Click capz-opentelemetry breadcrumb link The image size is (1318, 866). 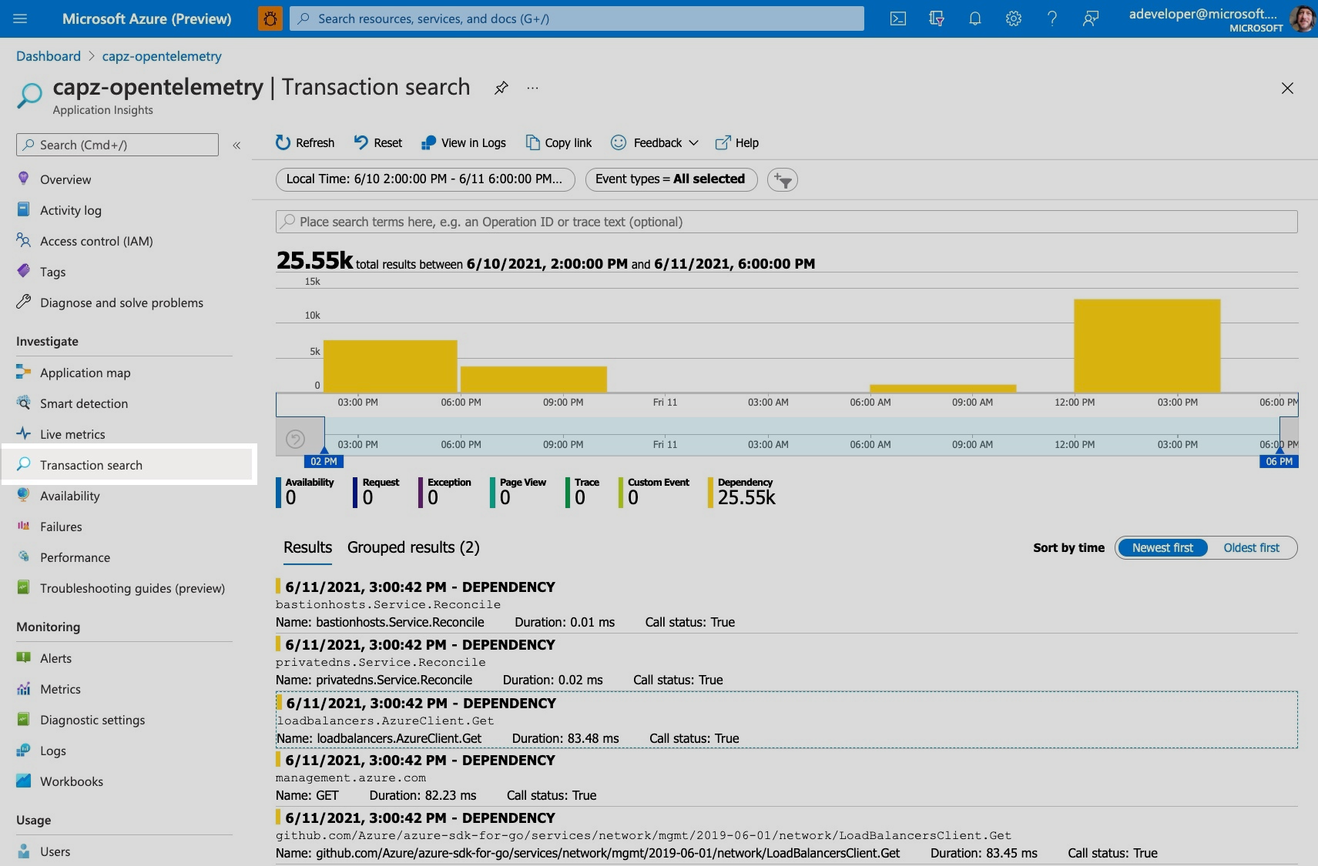[x=162, y=56]
